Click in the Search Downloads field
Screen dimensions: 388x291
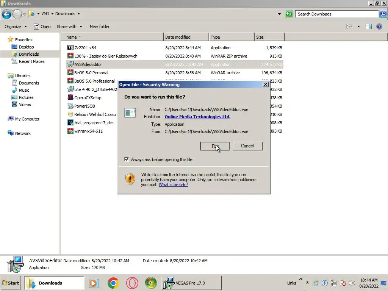point(337,14)
